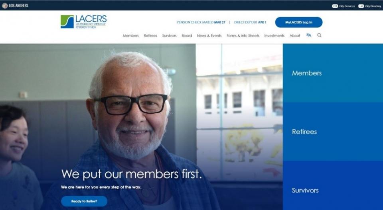Select the Members blue side panel
This screenshot has height=210, width=383.
click(x=333, y=73)
